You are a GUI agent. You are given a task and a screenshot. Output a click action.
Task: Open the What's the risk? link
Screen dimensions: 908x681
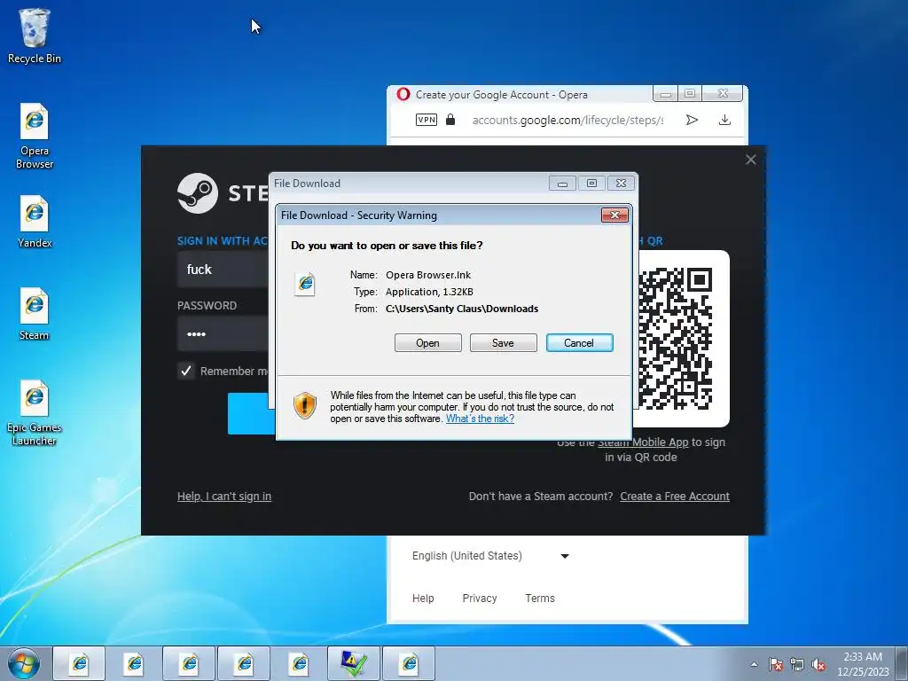click(x=480, y=419)
